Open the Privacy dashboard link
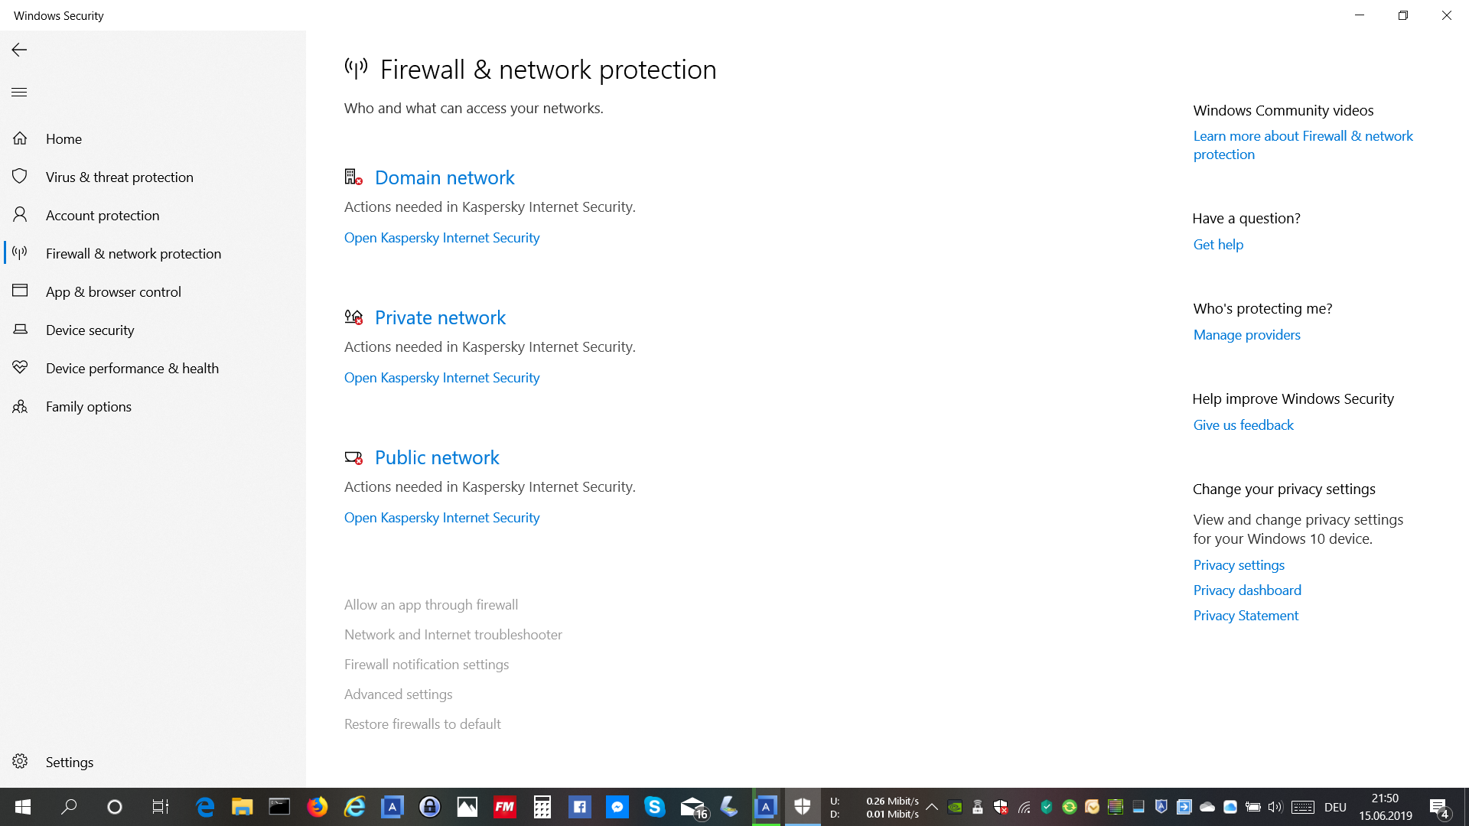The height and width of the screenshot is (826, 1469). (1247, 590)
